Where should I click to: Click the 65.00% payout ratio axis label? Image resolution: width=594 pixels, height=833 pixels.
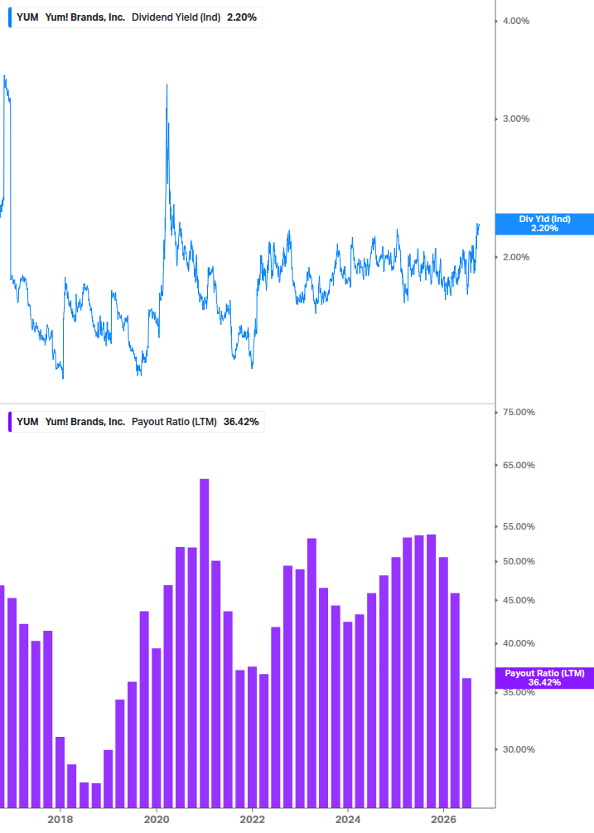[x=519, y=465]
